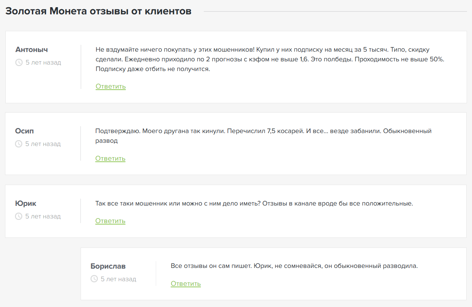Click Ответить under Антоныч's review
Viewport: 472px width, 307px height.
[110, 86]
